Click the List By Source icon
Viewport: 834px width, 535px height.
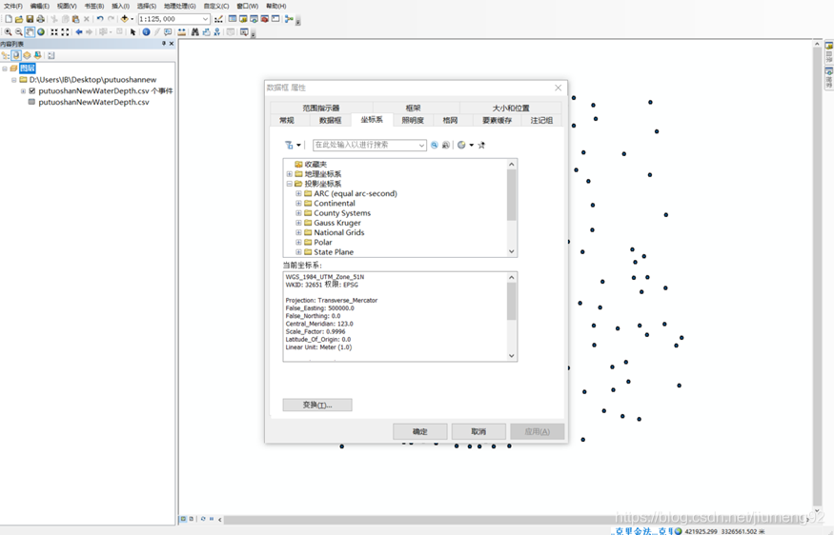click(x=16, y=55)
